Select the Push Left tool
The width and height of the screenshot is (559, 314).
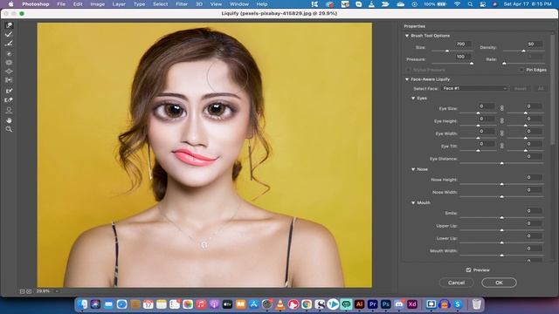(9, 80)
